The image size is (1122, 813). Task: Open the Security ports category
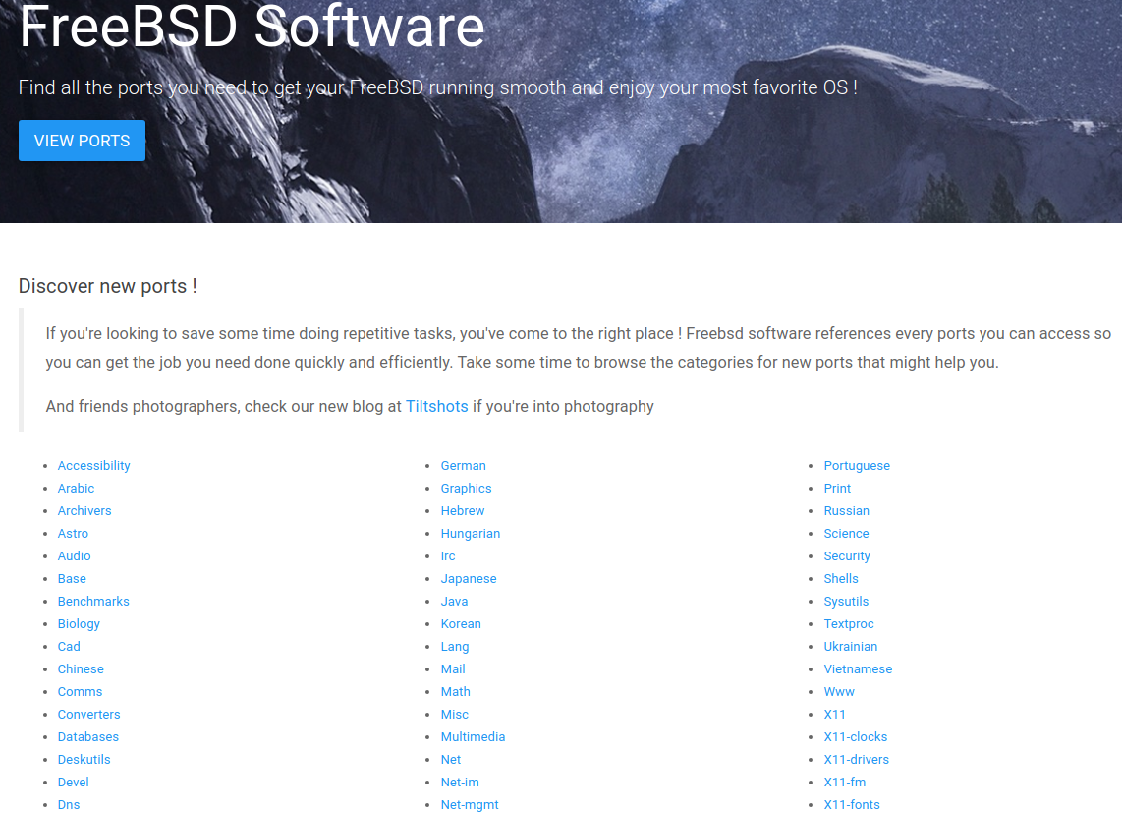click(847, 556)
